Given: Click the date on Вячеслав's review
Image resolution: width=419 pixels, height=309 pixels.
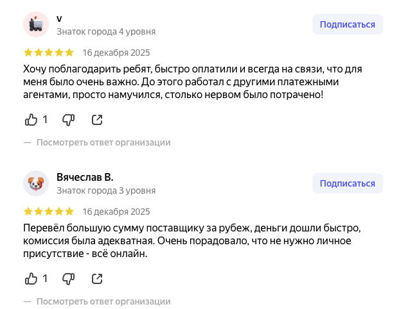Looking at the screenshot, I should (x=116, y=212).
